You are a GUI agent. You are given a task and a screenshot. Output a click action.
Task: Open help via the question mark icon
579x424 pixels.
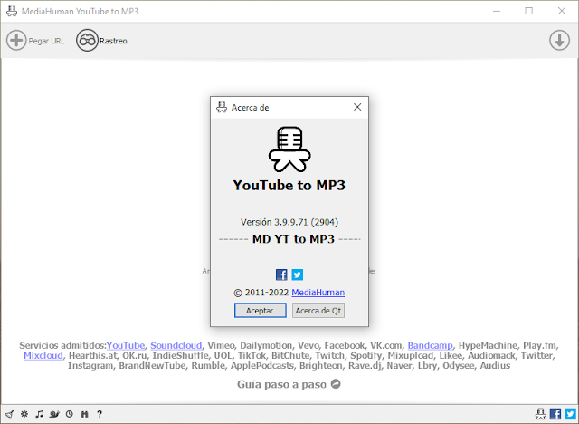click(x=100, y=414)
